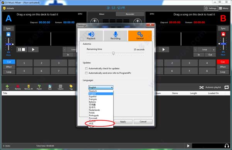The image size is (232, 150).
Task: Toggle deck A Sync button
Action: click(9, 28)
